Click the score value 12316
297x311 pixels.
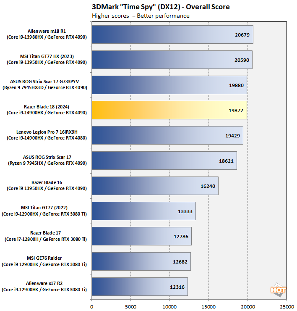click(x=177, y=287)
